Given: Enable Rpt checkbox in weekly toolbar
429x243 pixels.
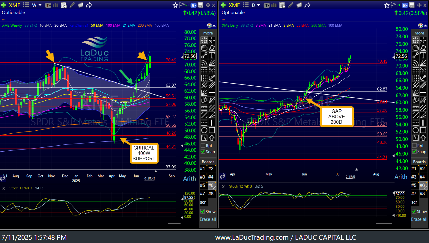Looking at the screenshot, I should pyautogui.click(x=203, y=145).
